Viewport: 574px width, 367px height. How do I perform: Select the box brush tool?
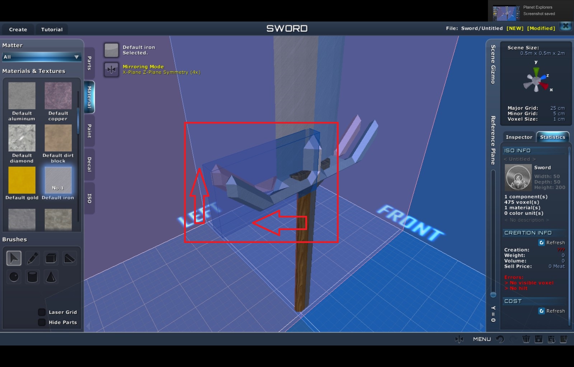point(51,258)
